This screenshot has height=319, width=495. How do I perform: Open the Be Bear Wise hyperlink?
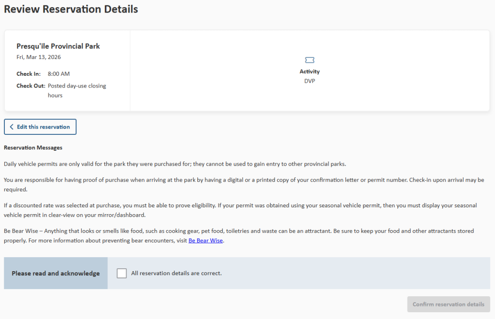205,241
